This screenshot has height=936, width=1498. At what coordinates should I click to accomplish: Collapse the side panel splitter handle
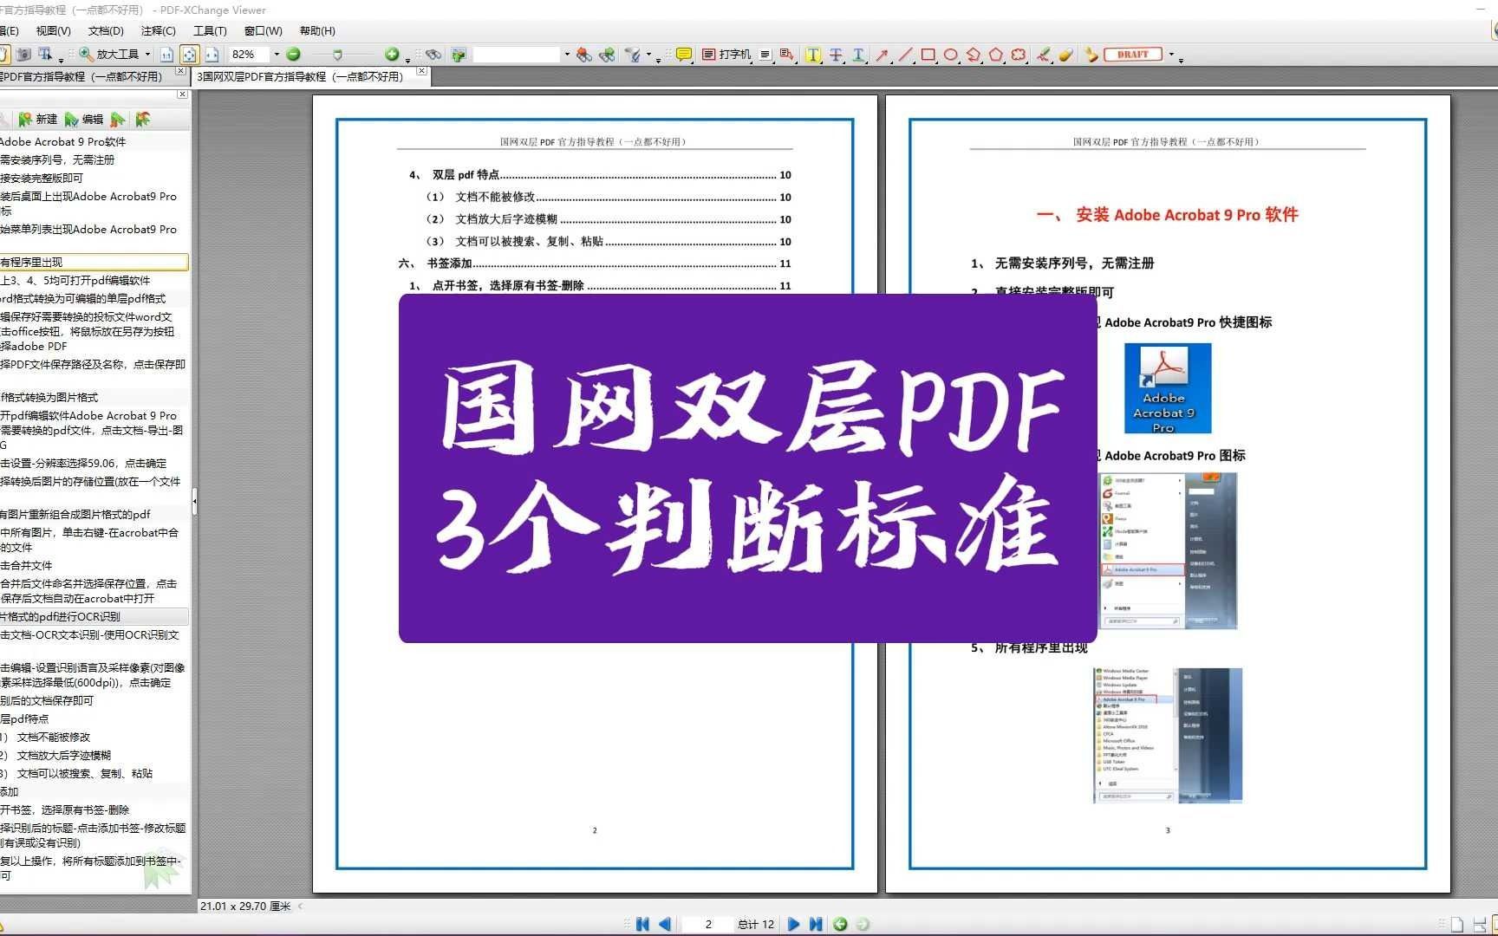(x=194, y=501)
